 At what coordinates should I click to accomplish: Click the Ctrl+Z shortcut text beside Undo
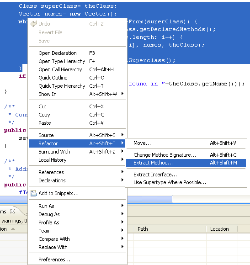coord(96,24)
